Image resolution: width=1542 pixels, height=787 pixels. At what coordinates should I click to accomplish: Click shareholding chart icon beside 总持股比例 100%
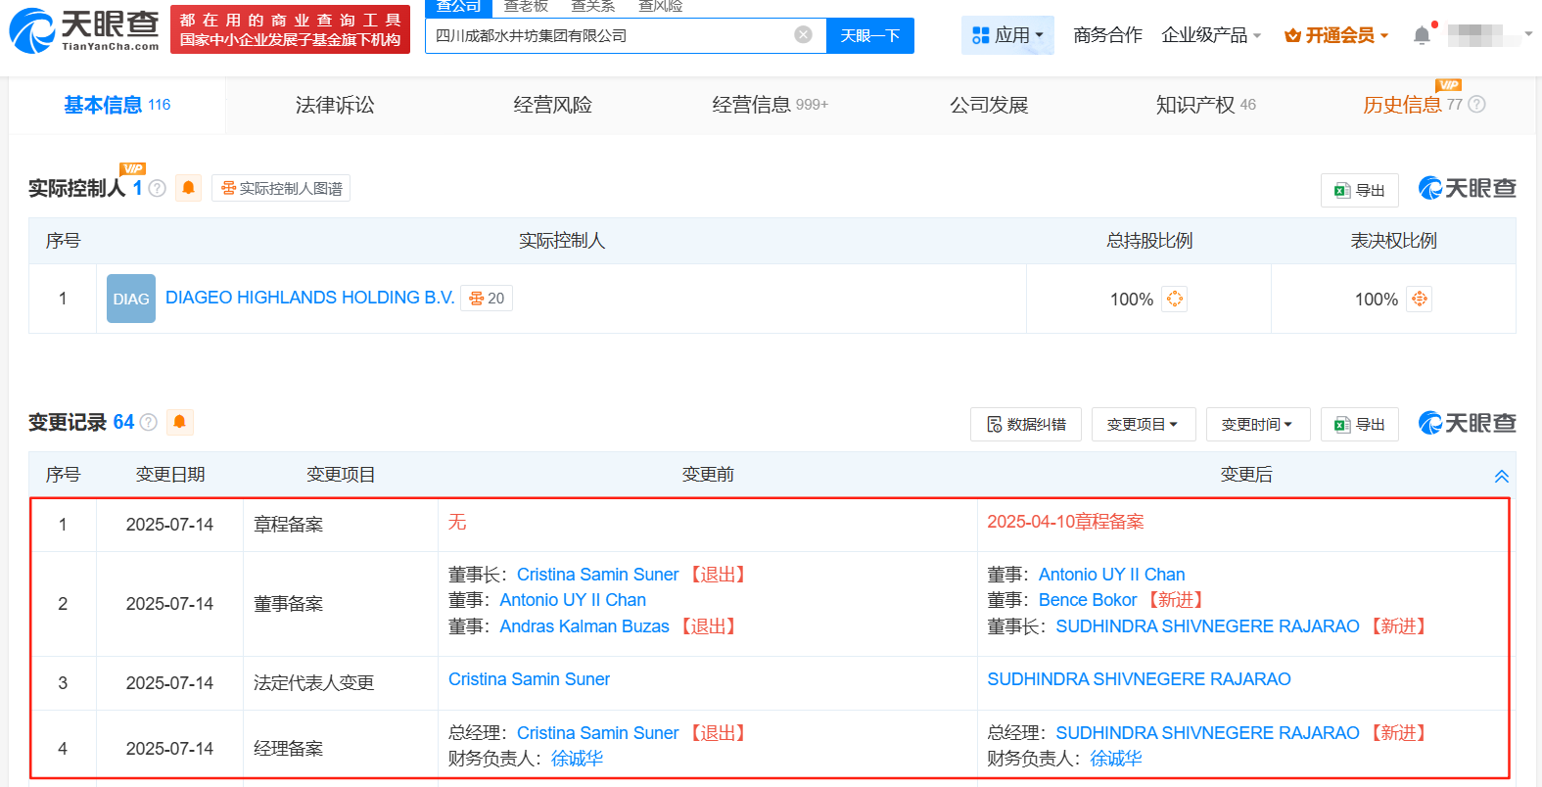[1174, 299]
